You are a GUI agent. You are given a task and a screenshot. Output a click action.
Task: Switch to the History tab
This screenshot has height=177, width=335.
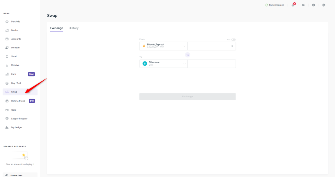74,28
